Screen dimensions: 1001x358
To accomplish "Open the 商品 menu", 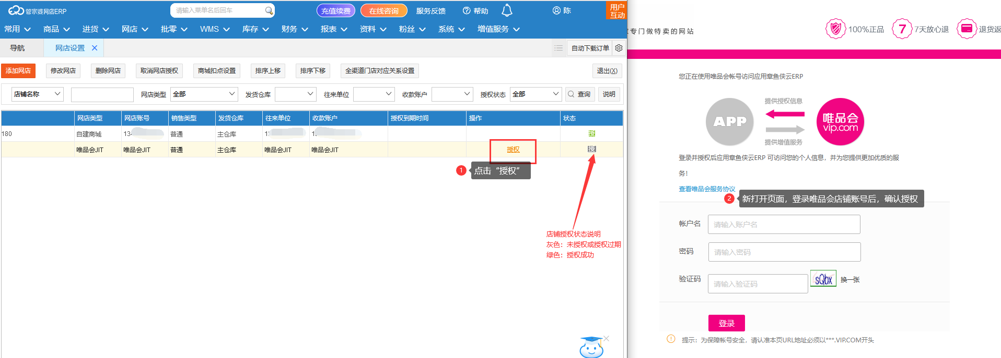I will coord(56,29).
